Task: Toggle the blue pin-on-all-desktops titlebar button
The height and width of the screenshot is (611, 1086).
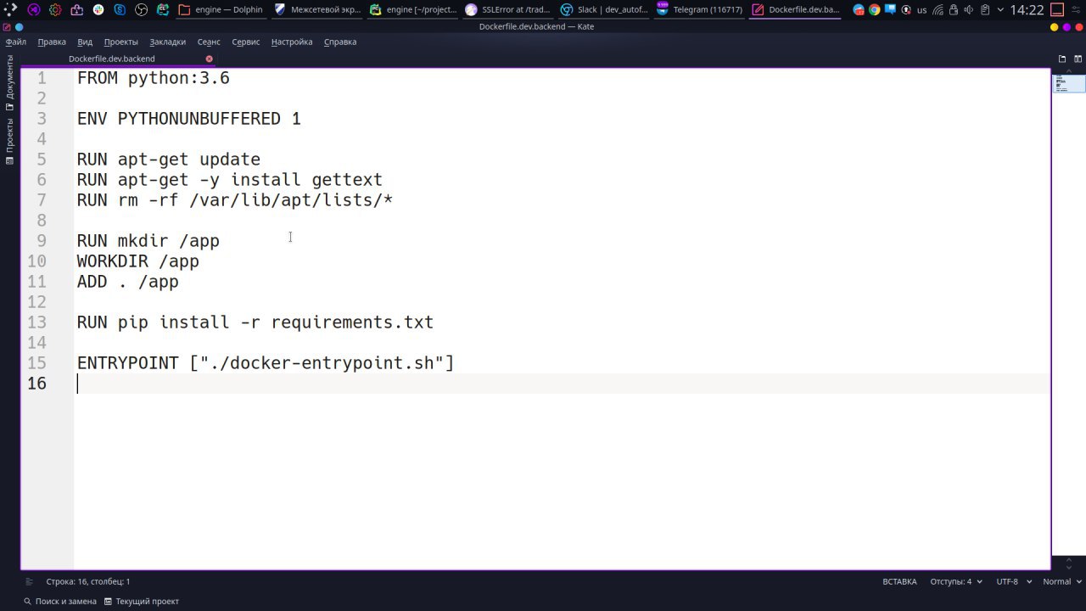Action: pos(19,26)
